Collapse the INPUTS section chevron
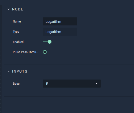This screenshot has height=113, width=134. click(x=9, y=71)
